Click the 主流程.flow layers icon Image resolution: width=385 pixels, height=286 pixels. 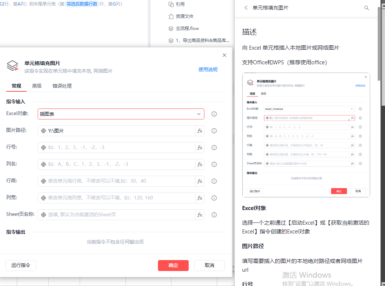coord(171,28)
